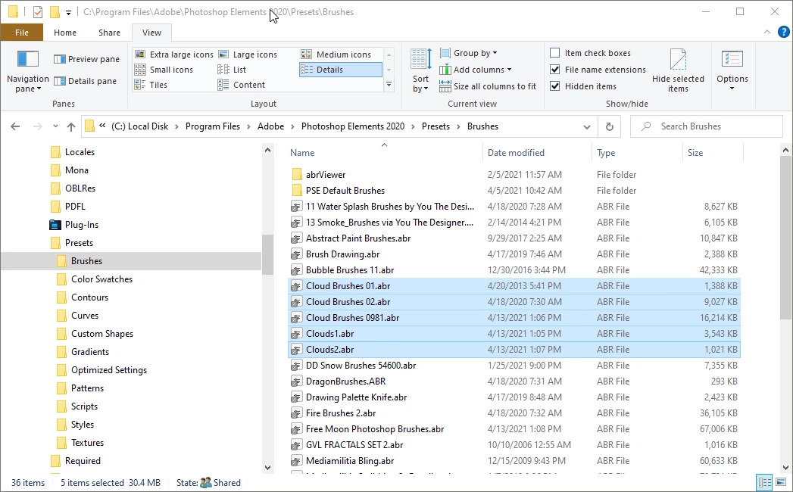The image size is (793, 492).
Task: Refresh the Brushes folder view
Action: 610,126
